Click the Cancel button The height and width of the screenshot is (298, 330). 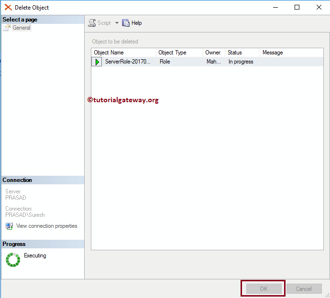click(x=304, y=289)
